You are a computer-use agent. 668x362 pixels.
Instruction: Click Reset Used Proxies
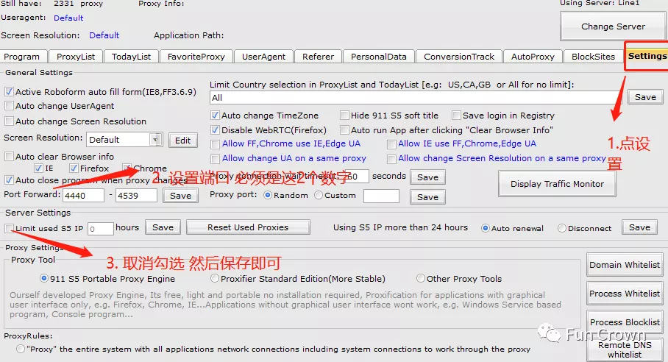pos(248,227)
